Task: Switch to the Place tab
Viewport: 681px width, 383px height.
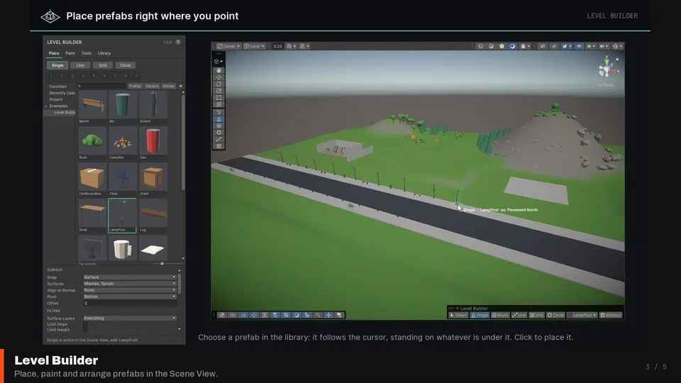Action: coord(54,53)
